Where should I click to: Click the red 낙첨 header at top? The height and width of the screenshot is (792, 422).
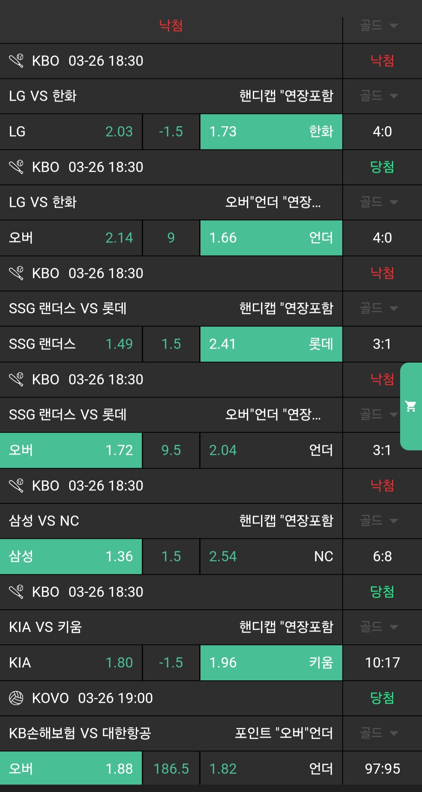point(171,26)
